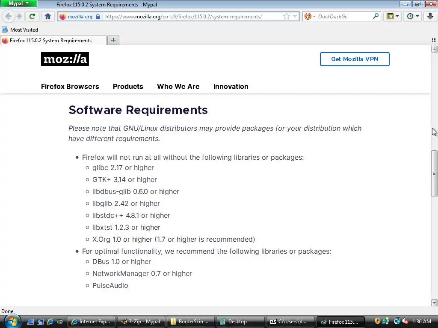Click the Switch between windows quick launch icon
Viewport: 438px width, 328px height.
40,322
